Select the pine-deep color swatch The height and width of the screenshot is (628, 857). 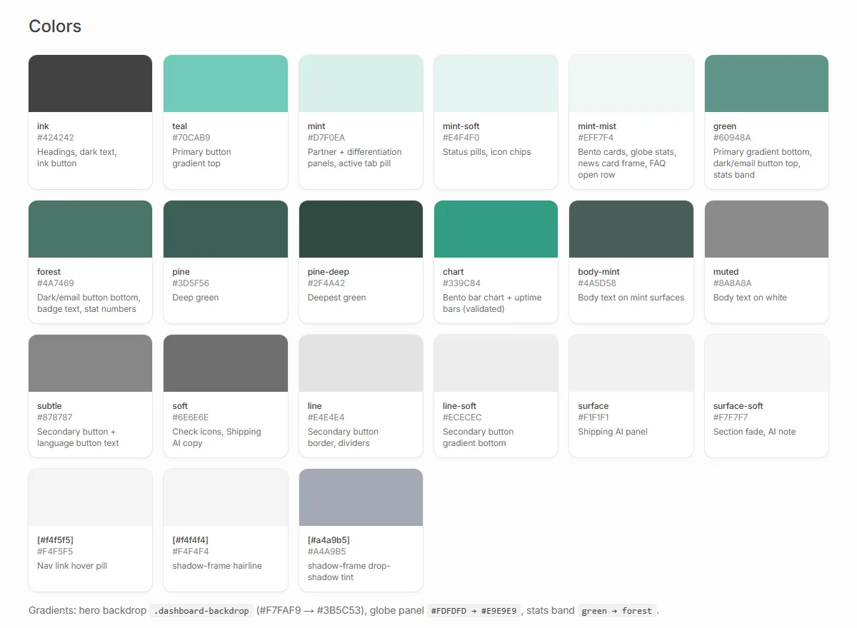[361, 229]
